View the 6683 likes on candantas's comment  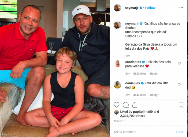click(140, 74)
